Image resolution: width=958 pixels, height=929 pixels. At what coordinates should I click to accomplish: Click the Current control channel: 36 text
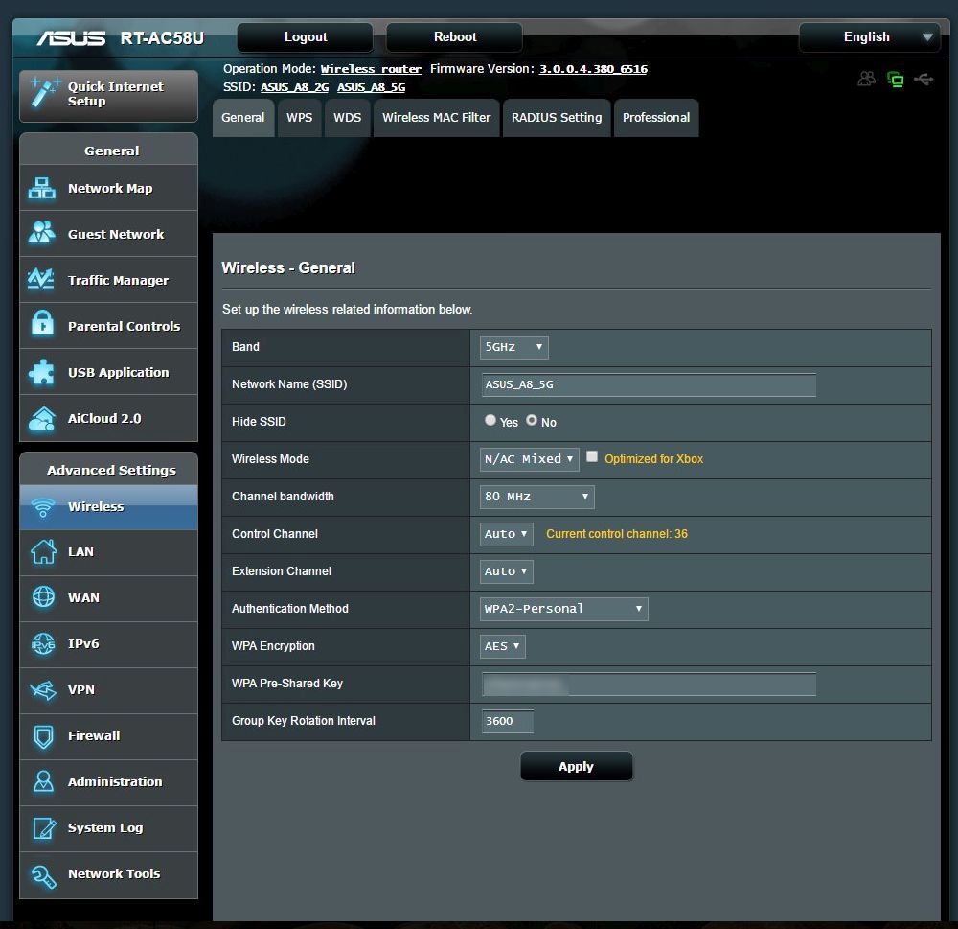coord(616,533)
